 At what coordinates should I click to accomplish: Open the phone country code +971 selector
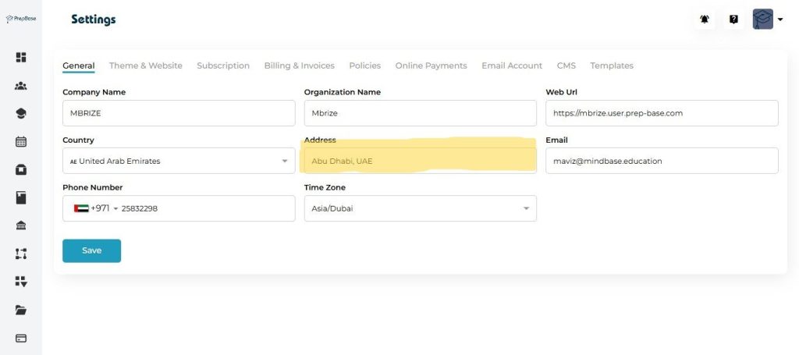pos(95,208)
